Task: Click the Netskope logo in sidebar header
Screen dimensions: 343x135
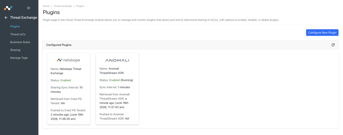Action: tap(8, 8)
